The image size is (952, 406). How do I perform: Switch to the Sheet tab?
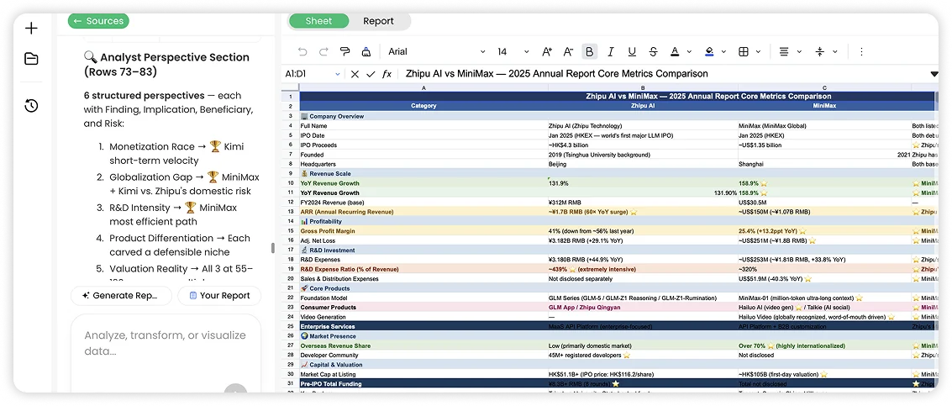pos(318,21)
